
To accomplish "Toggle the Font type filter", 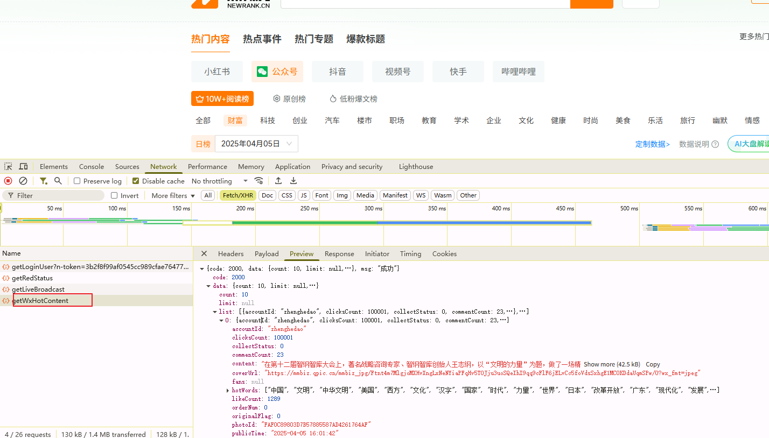I will point(322,195).
